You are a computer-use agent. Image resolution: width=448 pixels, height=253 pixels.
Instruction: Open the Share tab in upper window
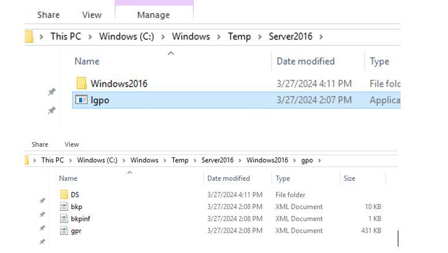click(x=48, y=15)
